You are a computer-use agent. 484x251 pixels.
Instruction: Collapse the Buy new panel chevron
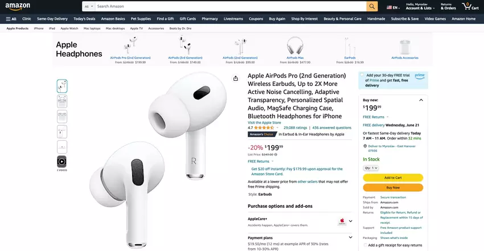421,100
